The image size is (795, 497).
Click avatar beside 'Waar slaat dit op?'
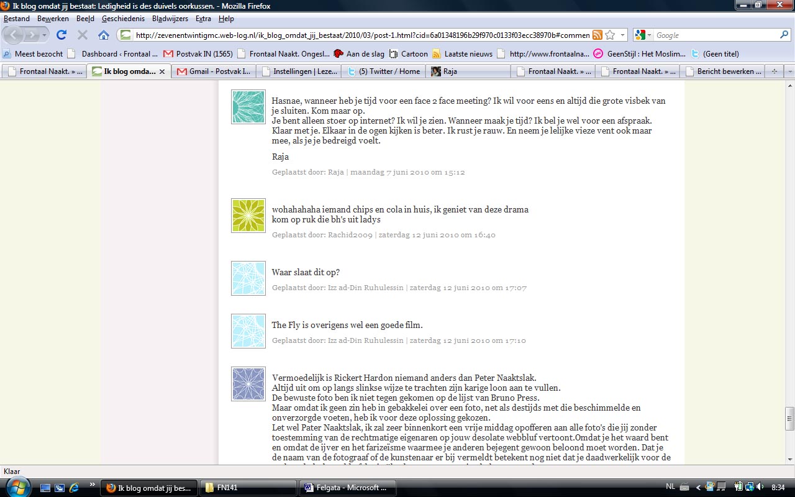(x=248, y=278)
